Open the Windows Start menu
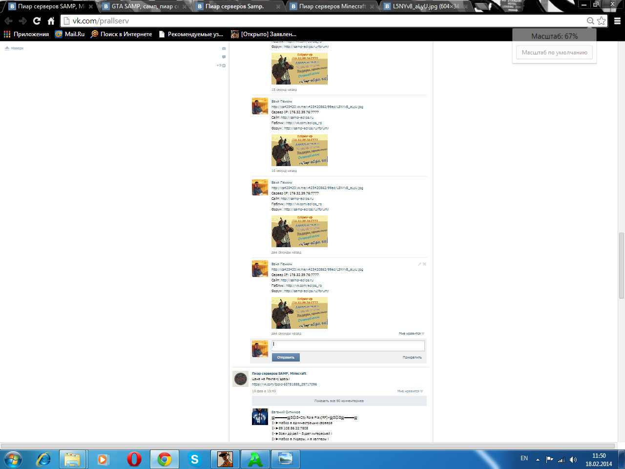625x469 pixels. 13,459
